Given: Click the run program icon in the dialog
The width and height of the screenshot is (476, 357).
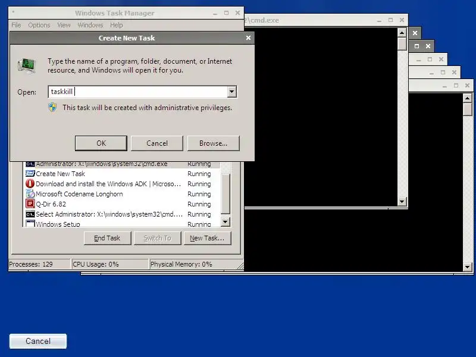Looking at the screenshot, I should click(x=27, y=65).
